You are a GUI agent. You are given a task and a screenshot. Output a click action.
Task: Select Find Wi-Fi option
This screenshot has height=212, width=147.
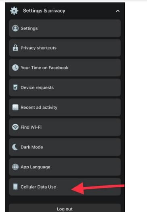coord(65,127)
